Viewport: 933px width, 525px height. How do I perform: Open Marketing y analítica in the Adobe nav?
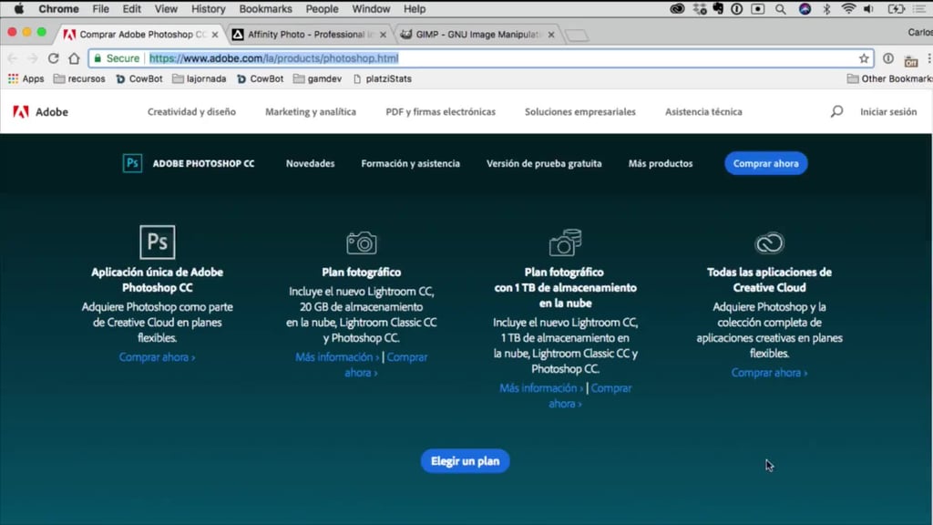click(311, 112)
